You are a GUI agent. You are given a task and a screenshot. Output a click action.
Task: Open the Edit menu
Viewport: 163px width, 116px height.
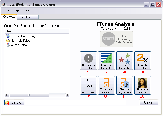[x=16, y=11]
